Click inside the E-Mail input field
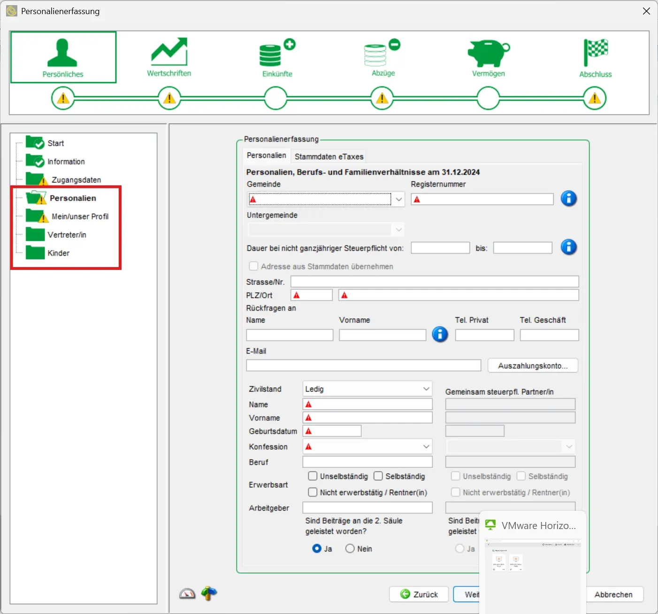 click(x=363, y=365)
